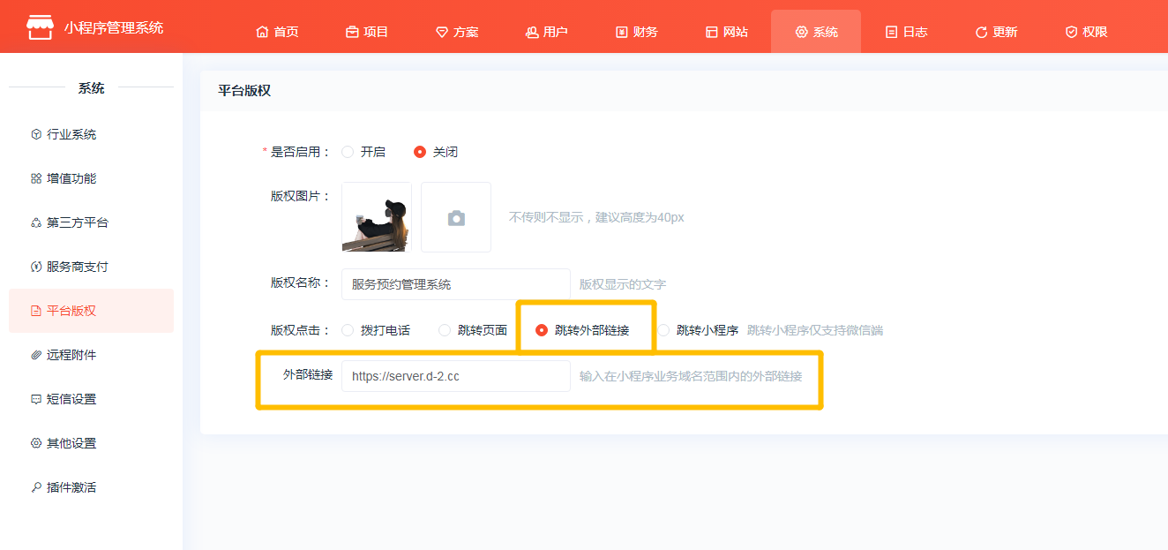1168x550 pixels.
Task: Open the 财务 top menu
Action: (x=637, y=32)
